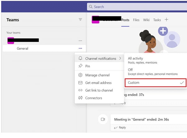Viewport: 187px width, 138px height.
Task: Click the search magnifier icon
Action: point(91,7)
